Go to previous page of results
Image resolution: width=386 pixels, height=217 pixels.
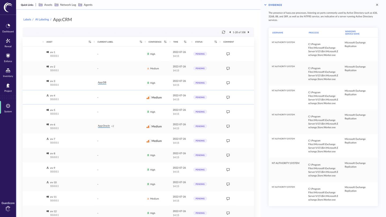[x=230, y=32]
